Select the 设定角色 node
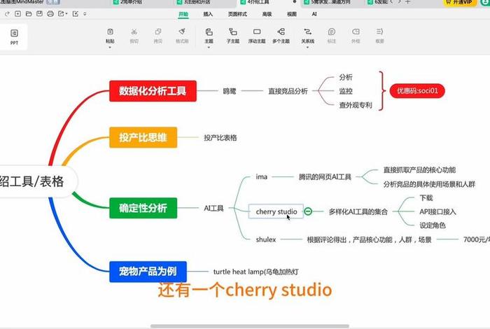 click(x=432, y=225)
